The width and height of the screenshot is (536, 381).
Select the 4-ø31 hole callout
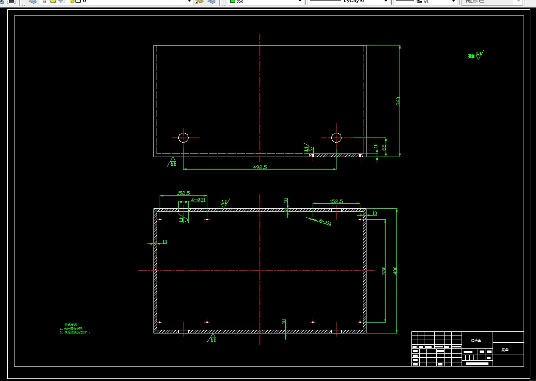tap(198, 200)
